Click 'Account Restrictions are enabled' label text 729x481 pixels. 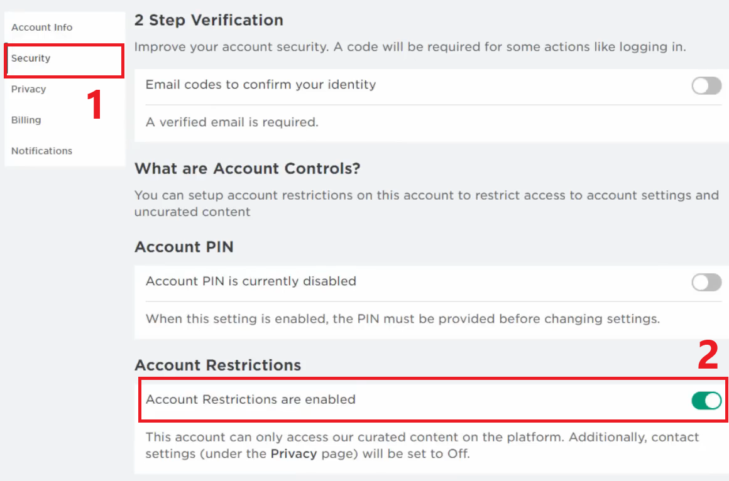tap(250, 399)
